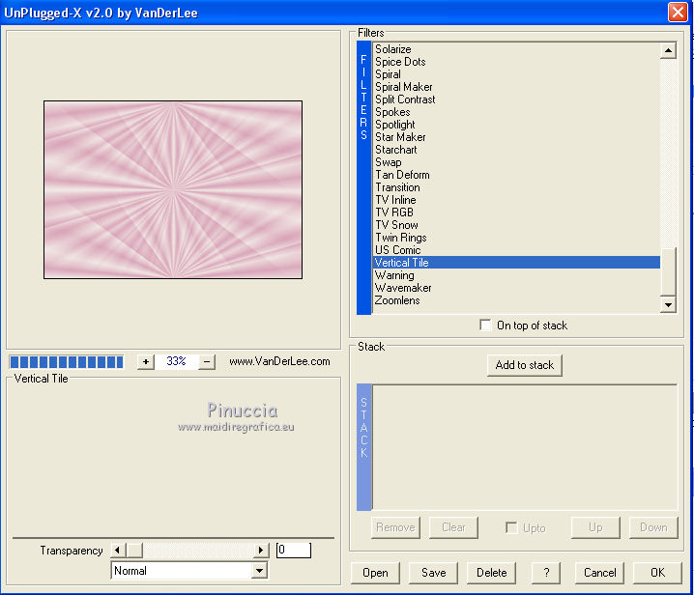Select the Zoomlens filter
This screenshot has width=694, height=595.
pos(516,300)
